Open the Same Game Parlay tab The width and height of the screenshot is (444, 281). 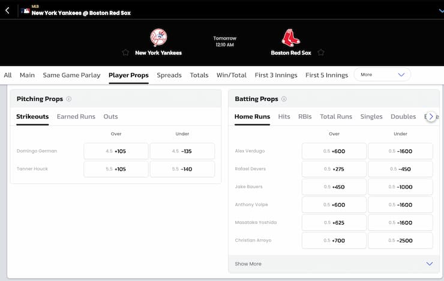[x=71, y=75]
